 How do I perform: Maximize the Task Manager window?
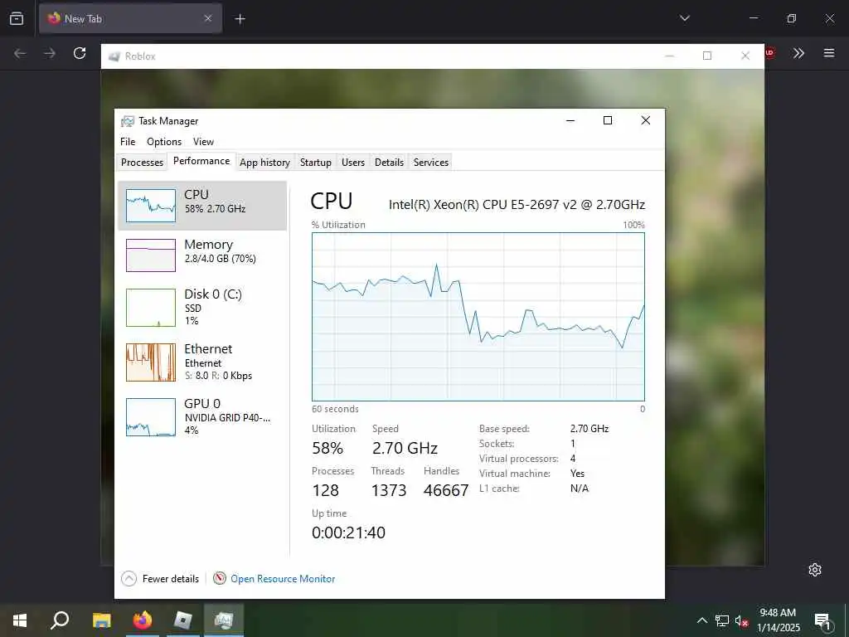pos(608,120)
